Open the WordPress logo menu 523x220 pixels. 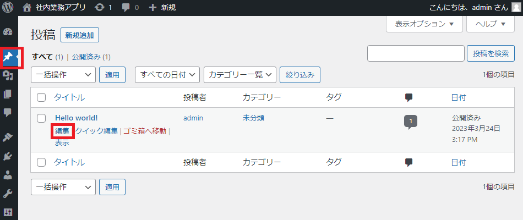[8, 7]
